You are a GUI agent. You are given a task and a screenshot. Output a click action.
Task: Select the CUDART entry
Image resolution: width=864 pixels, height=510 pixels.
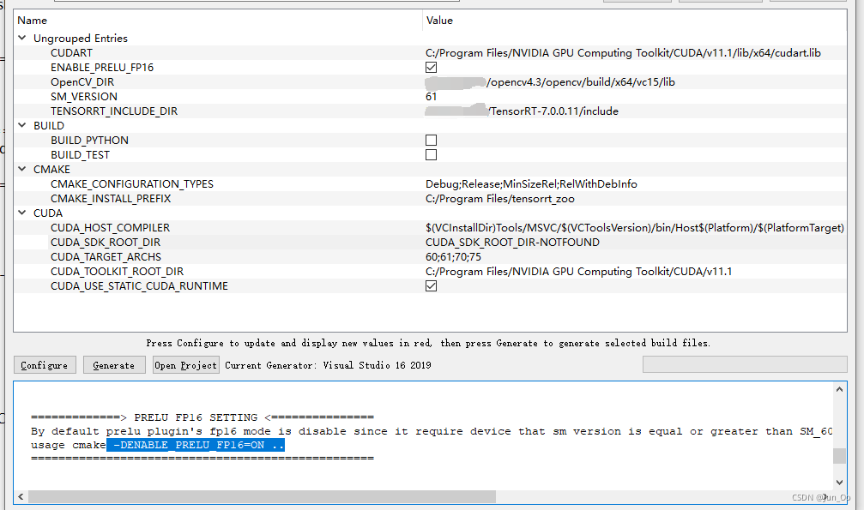71,52
